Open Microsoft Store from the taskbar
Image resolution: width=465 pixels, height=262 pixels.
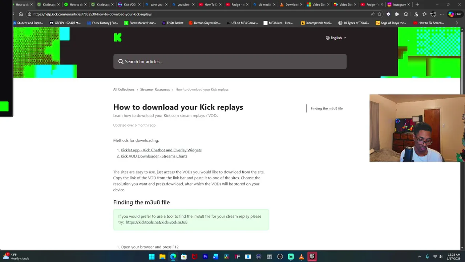tap(184, 257)
